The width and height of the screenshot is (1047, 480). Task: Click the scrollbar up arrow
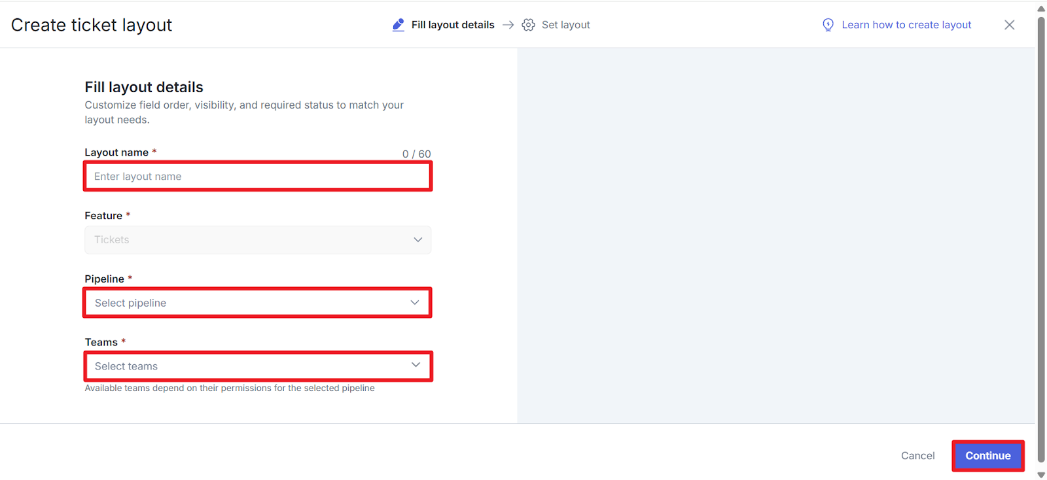coord(1041,9)
